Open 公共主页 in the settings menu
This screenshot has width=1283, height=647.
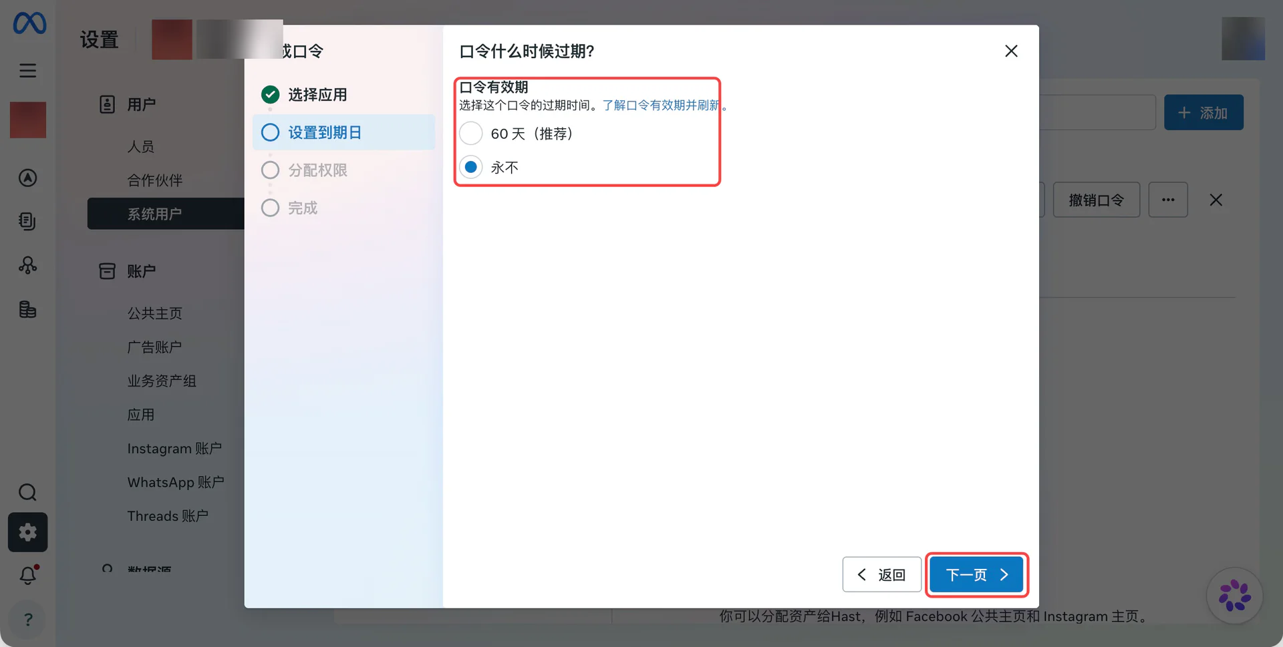click(x=154, y=313)
